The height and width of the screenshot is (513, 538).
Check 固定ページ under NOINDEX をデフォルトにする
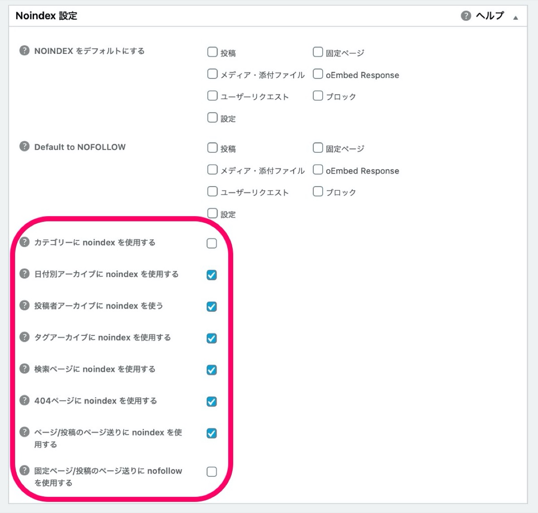(318, 52)
